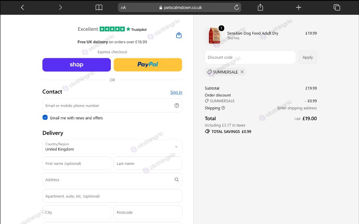Open the Trustpilot rating stars
The height and width of the screenshot is (224, 359).
click(x=112, y=29)
